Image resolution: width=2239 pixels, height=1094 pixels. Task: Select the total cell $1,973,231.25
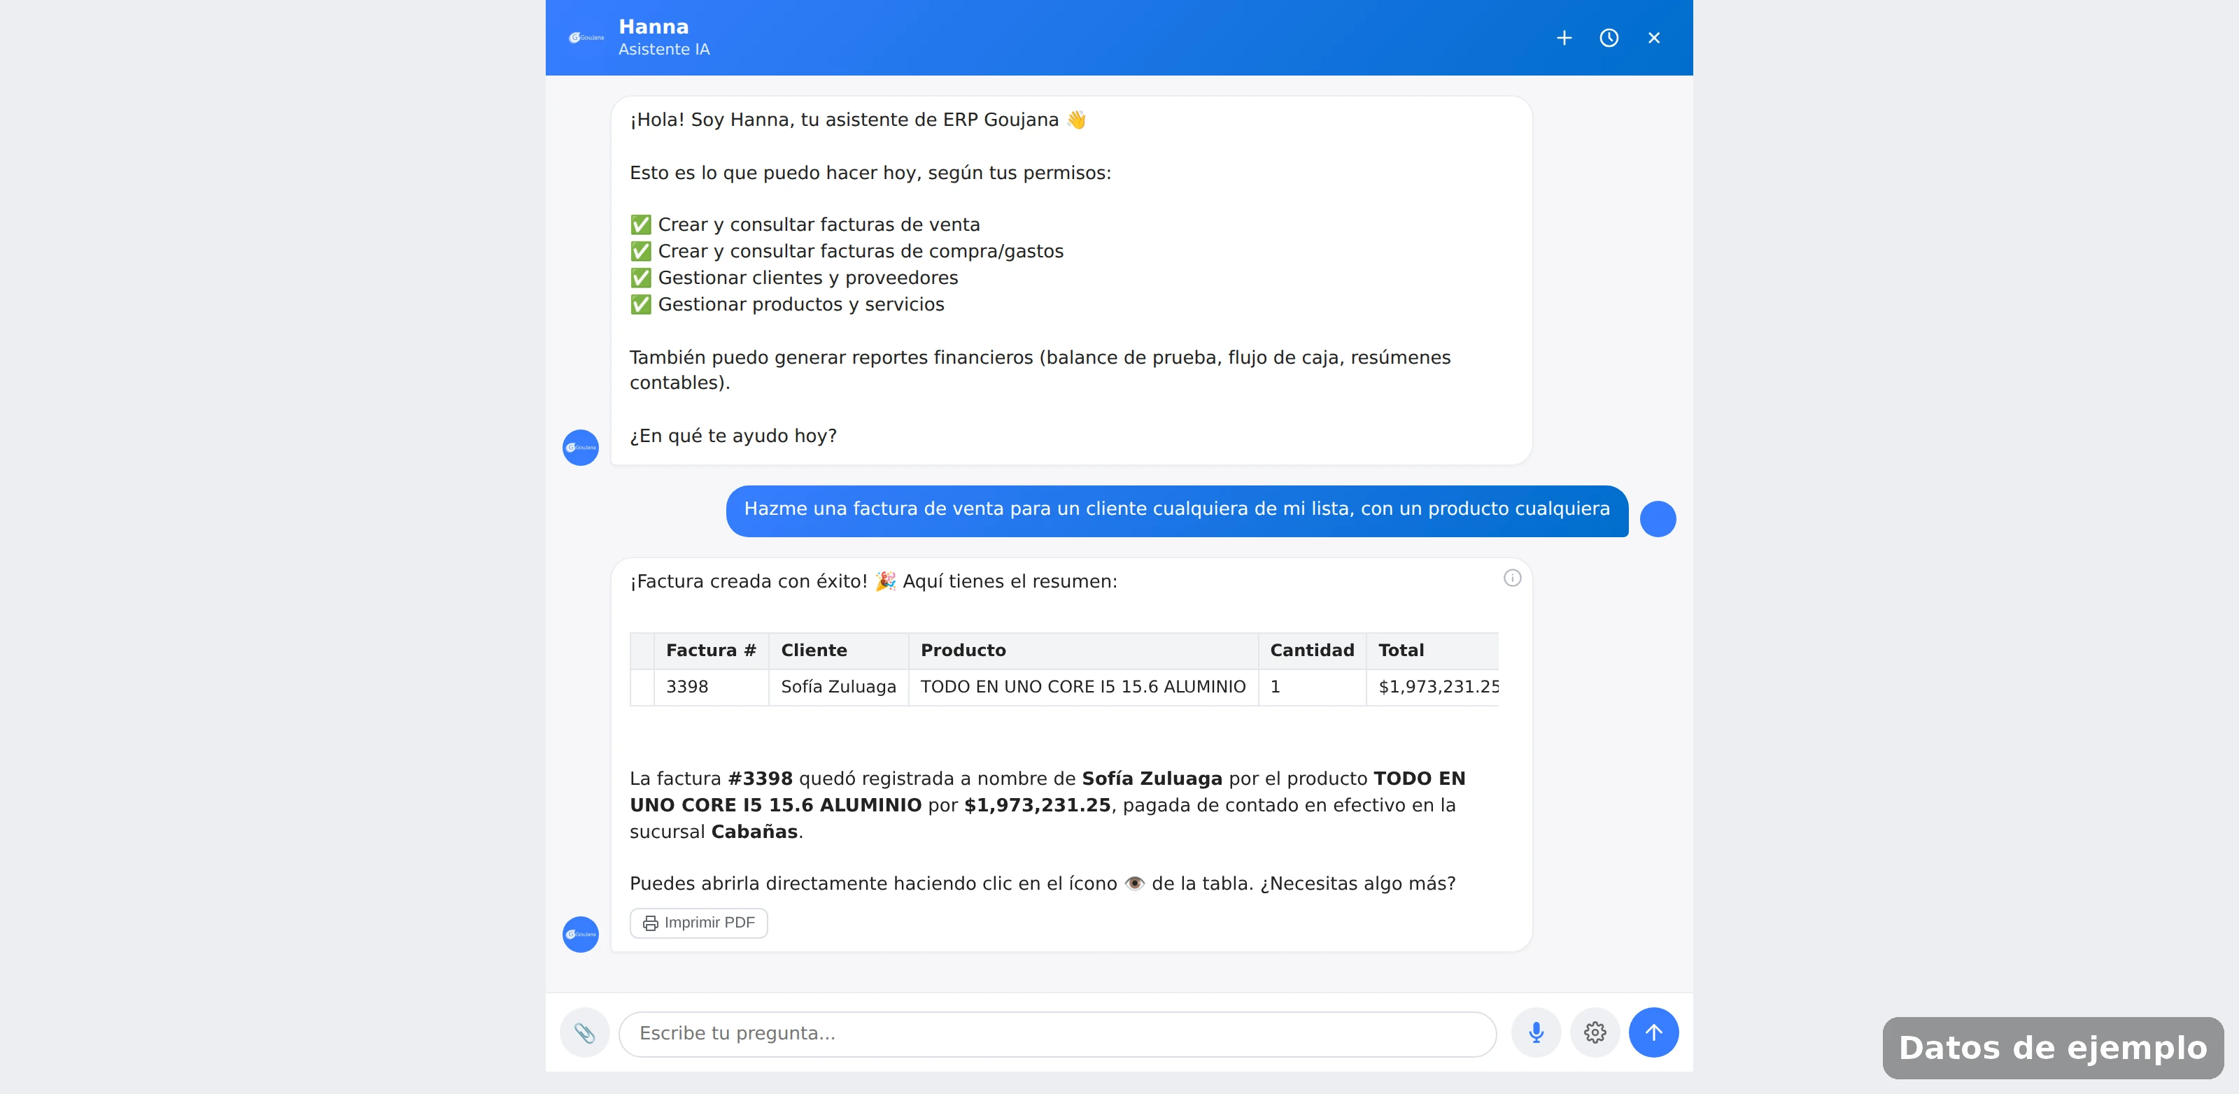[1432, 686]
